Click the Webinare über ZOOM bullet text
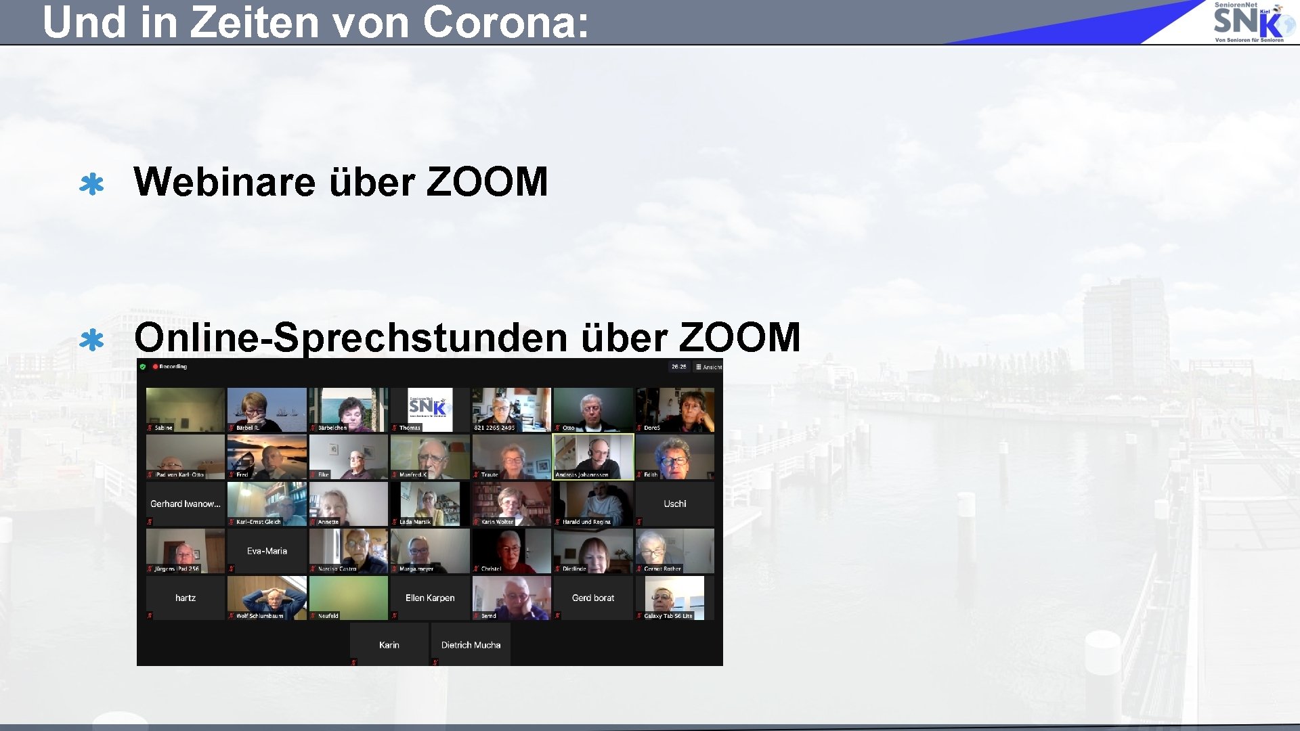The image size is (1300, 731). tap(341, 181)
